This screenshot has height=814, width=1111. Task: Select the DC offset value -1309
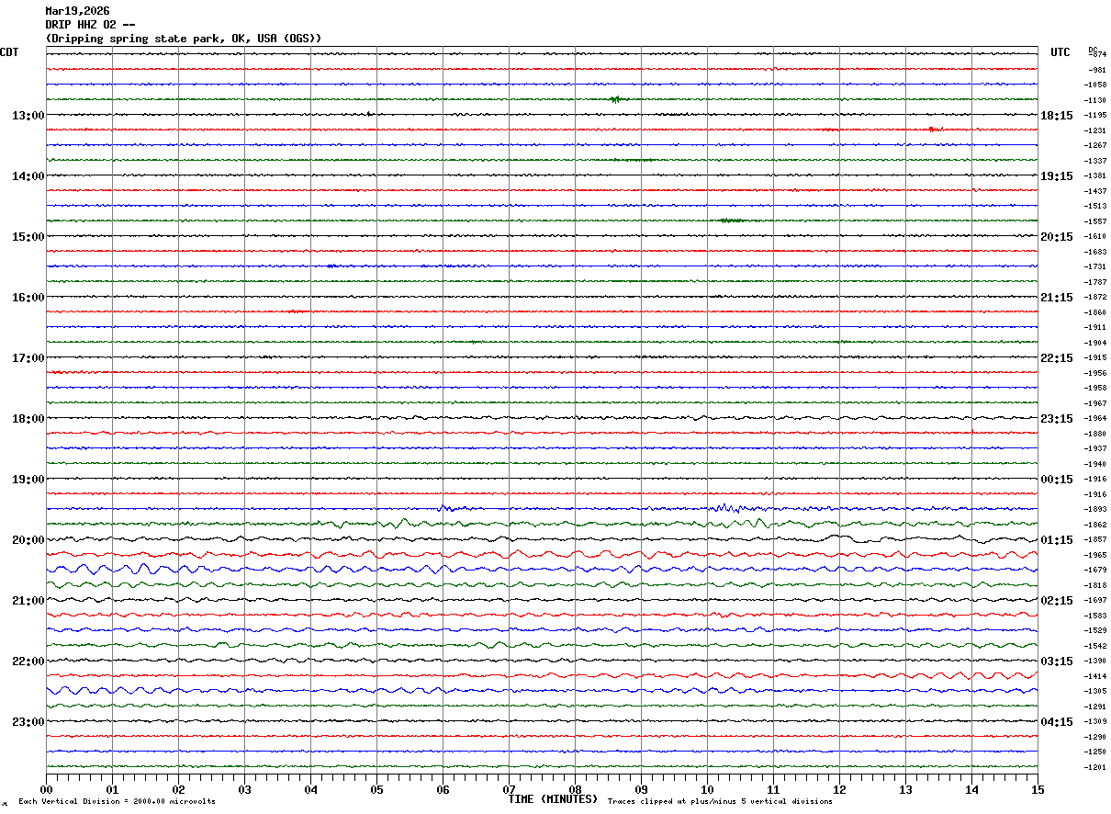[1096, 721]
